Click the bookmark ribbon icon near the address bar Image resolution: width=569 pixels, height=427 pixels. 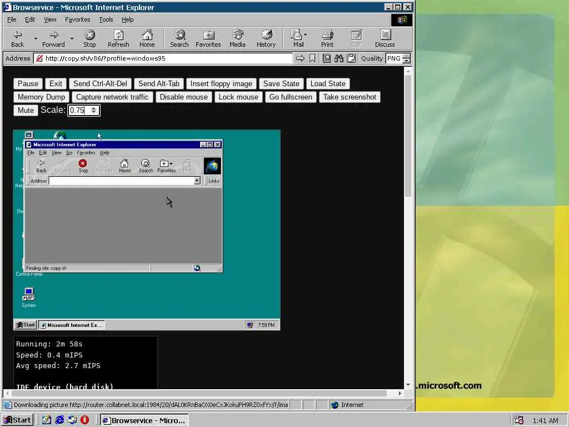(x=312, y=58)
